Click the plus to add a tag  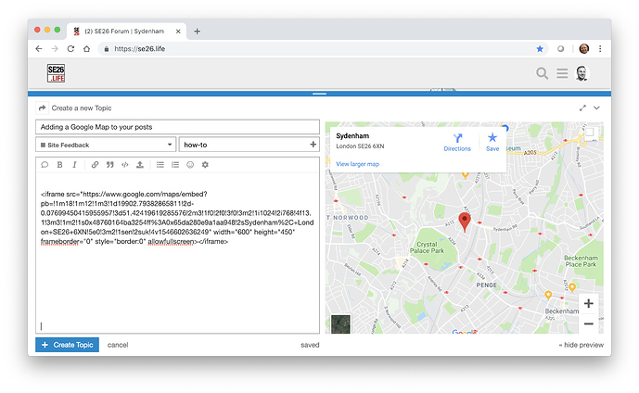coord(313,145)
